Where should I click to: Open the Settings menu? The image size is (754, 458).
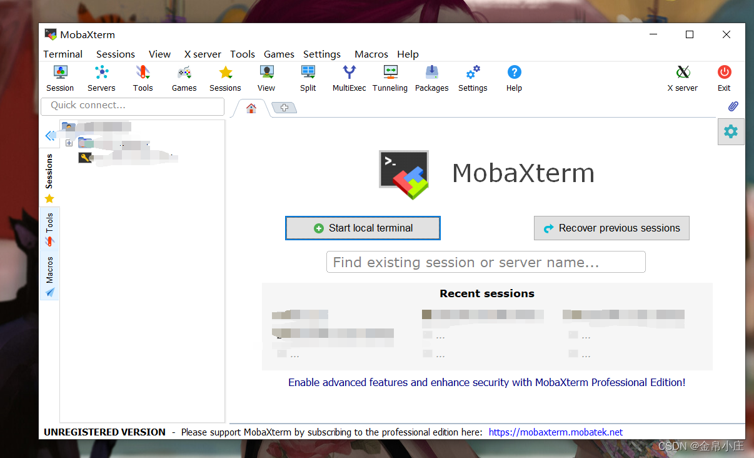click(x=322, y=54)
